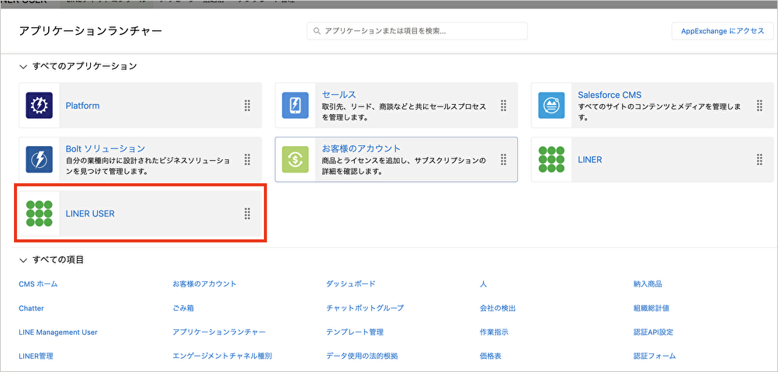Collapse the すべてのアプリケーション section
Screen dimensions: 778x372
pos(23,66)
